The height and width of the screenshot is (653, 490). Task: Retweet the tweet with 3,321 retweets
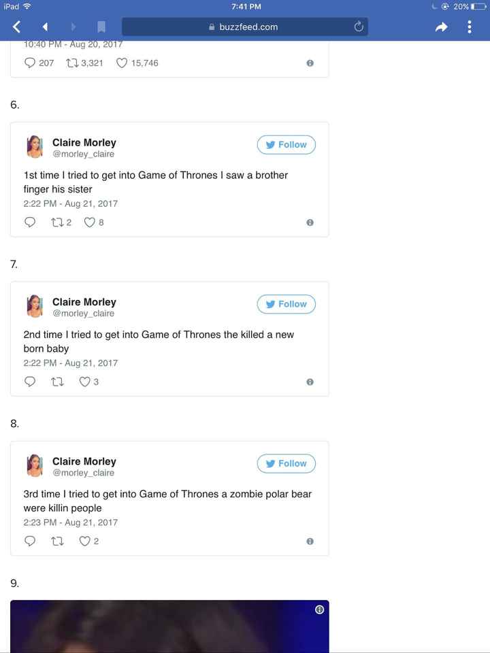(x=71, y=63)
